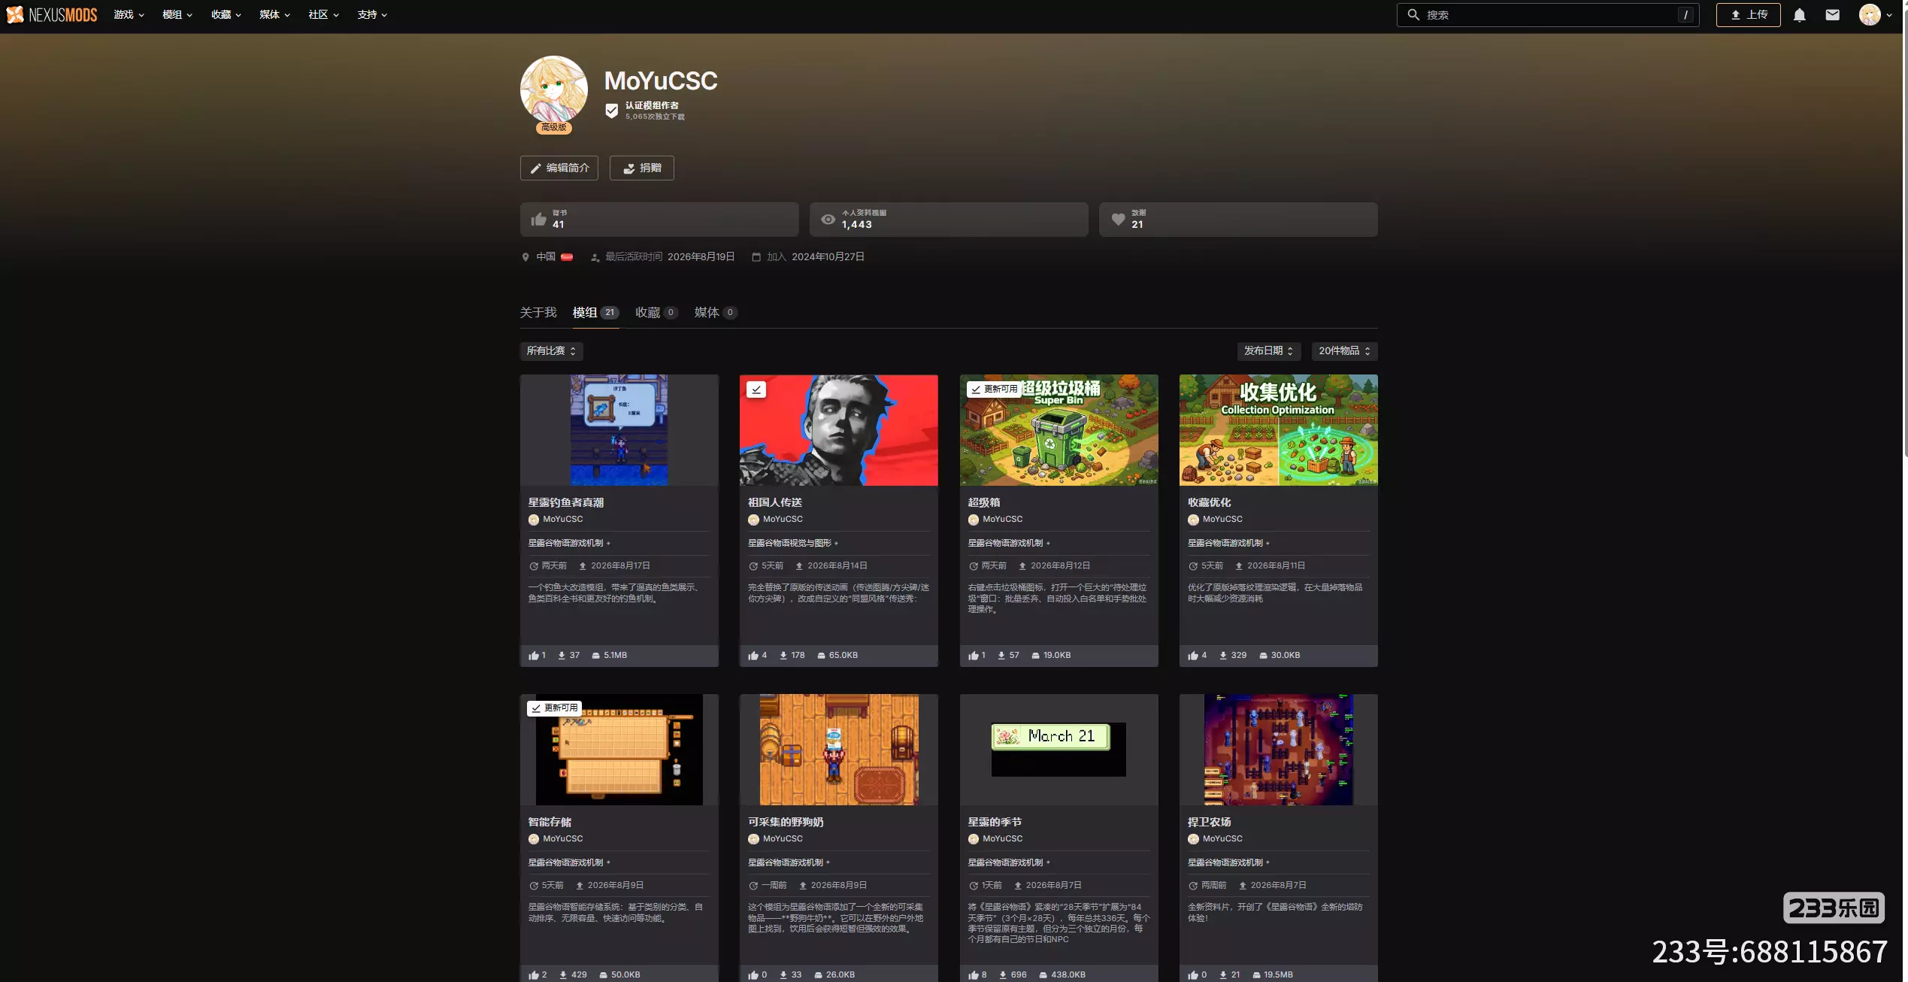Toggle the tracked checkmark on 祖国人传送 thumbnail
Image resolution: width=1908 pixels, height=982 pixels.
tap(756, 389)
